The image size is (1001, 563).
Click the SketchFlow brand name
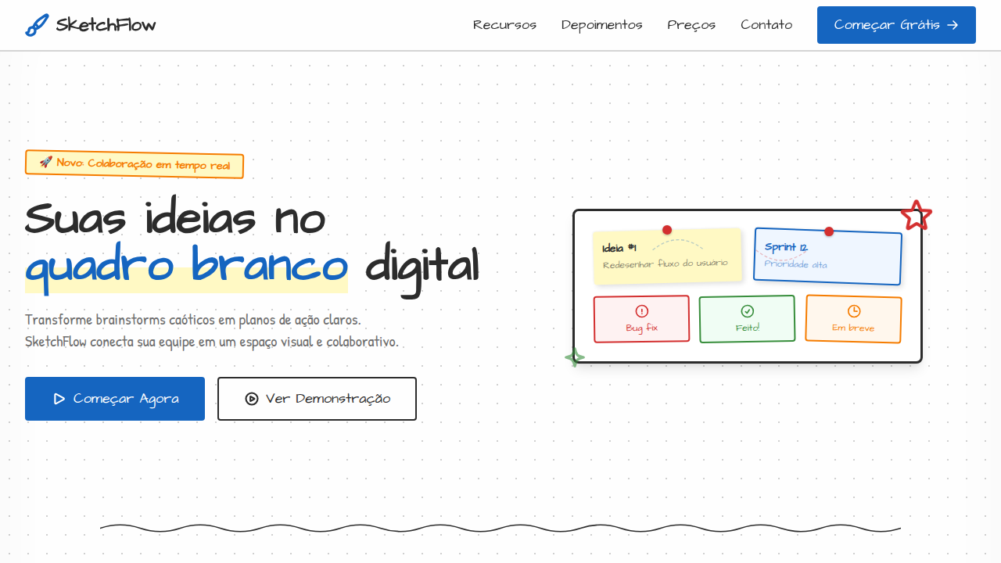pyautogui.click(x=106, y=25)
